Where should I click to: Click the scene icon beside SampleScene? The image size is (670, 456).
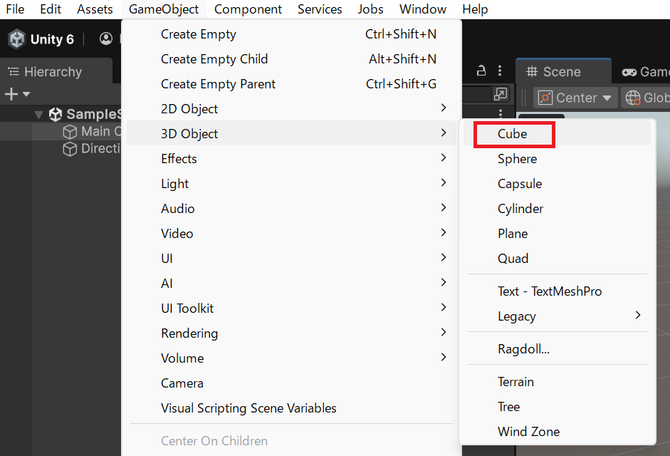[x=56, y=114]
